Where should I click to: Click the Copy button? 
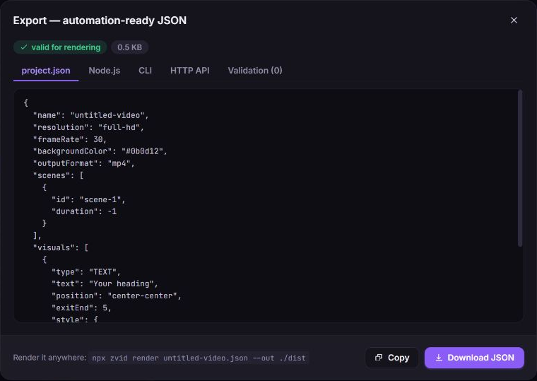(392, 358)
